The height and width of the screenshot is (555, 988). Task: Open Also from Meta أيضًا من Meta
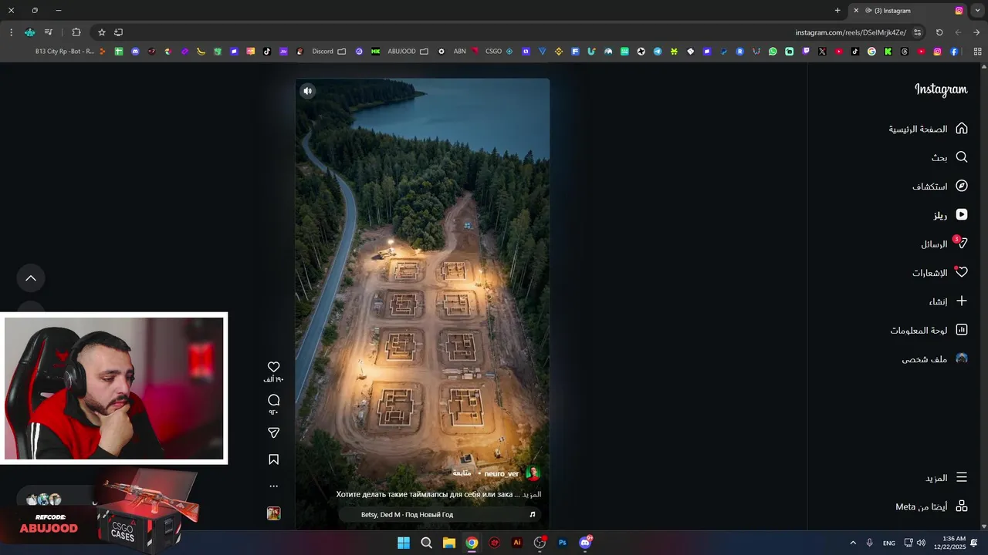(x=931, y=506)
